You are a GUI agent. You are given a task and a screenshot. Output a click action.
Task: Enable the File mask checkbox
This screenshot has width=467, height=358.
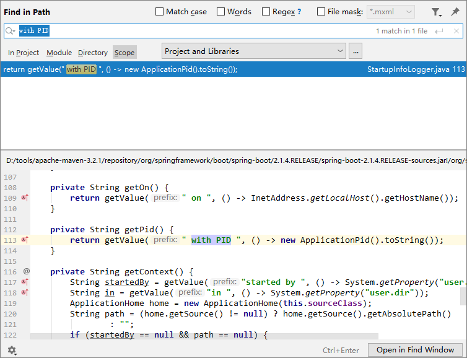[x=321, y=12]
